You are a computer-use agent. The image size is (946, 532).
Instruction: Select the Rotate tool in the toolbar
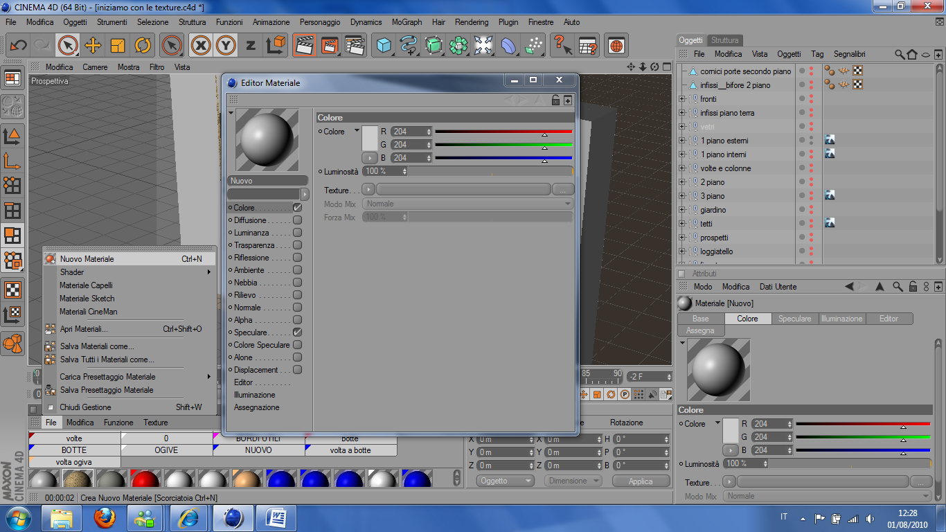[143, 46]
